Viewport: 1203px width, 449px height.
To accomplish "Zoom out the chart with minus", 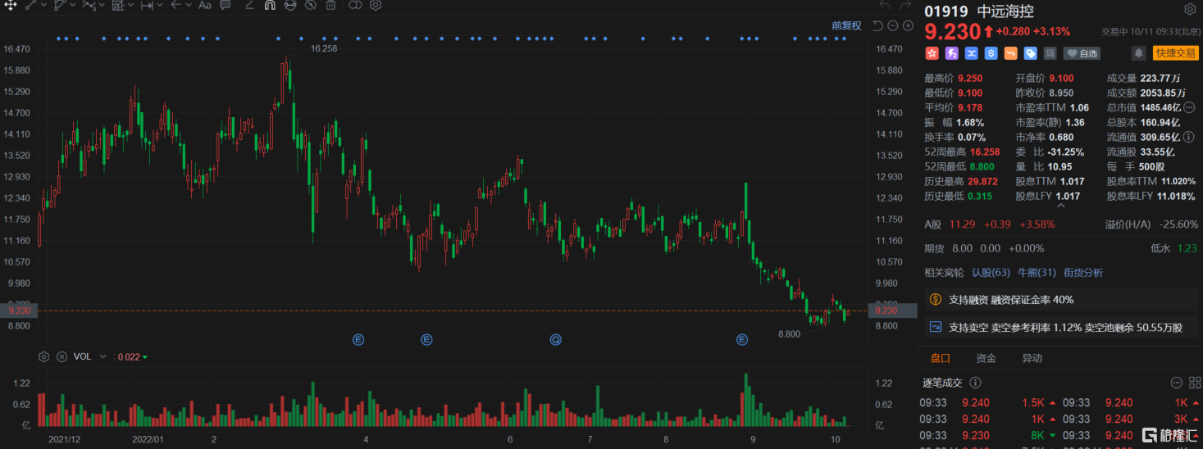I will tap(893, 25).
